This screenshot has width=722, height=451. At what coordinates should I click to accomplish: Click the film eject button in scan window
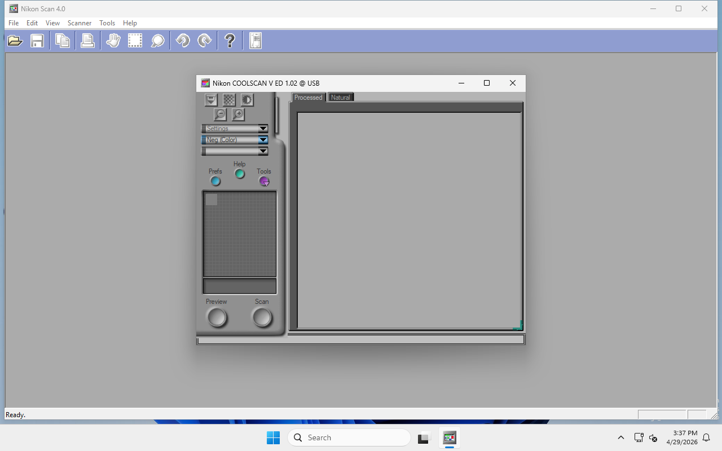coord(211,100)
